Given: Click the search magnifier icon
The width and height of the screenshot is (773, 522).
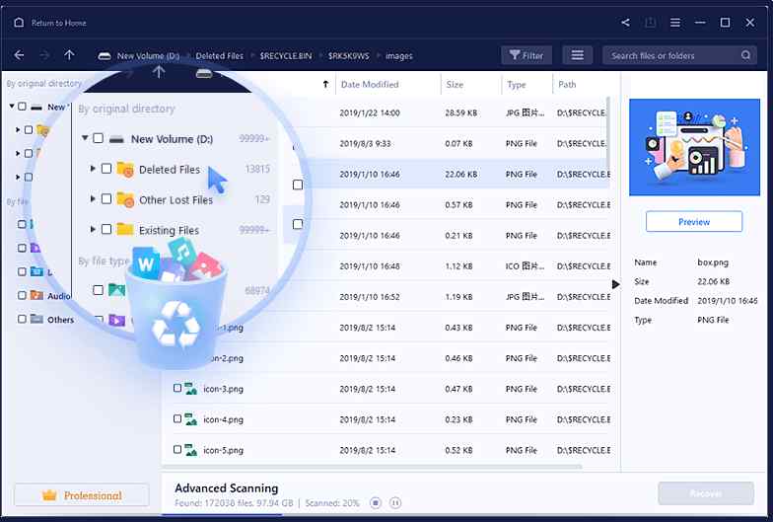Looking at the screenshot, I should (746, 55).
